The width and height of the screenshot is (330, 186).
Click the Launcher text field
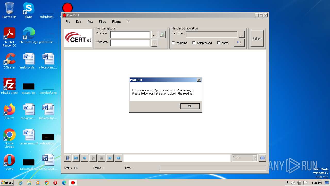[212, 34]
